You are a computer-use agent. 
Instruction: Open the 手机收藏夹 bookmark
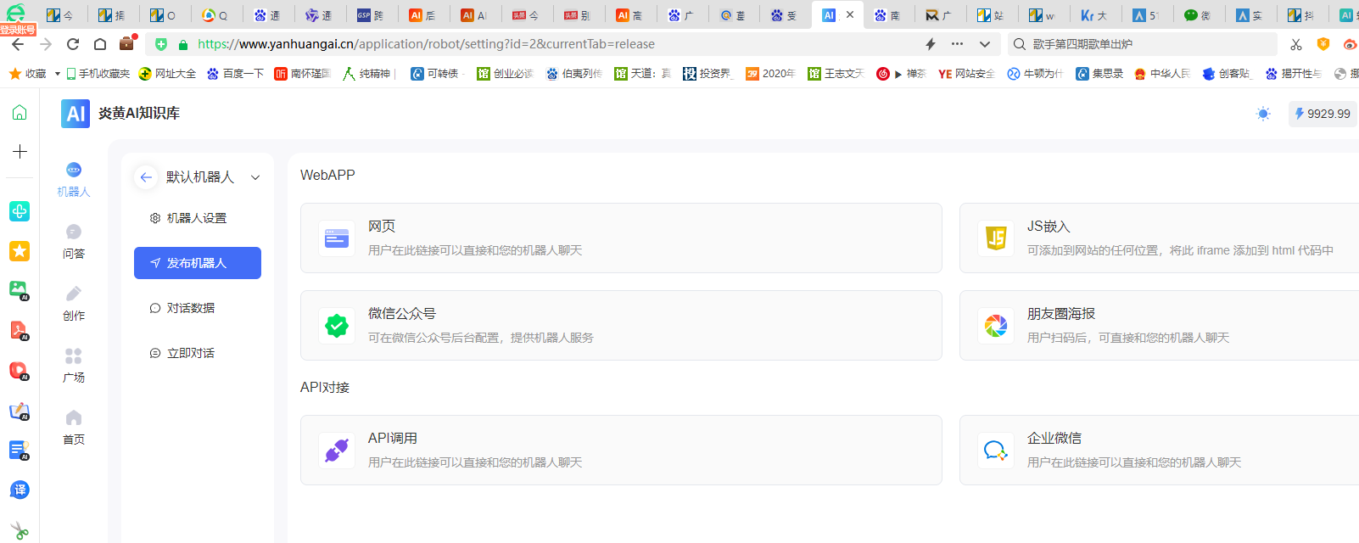pos(98,74)
